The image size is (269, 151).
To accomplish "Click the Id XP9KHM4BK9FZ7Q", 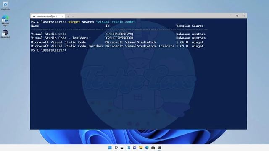I will tap(119, 34).
